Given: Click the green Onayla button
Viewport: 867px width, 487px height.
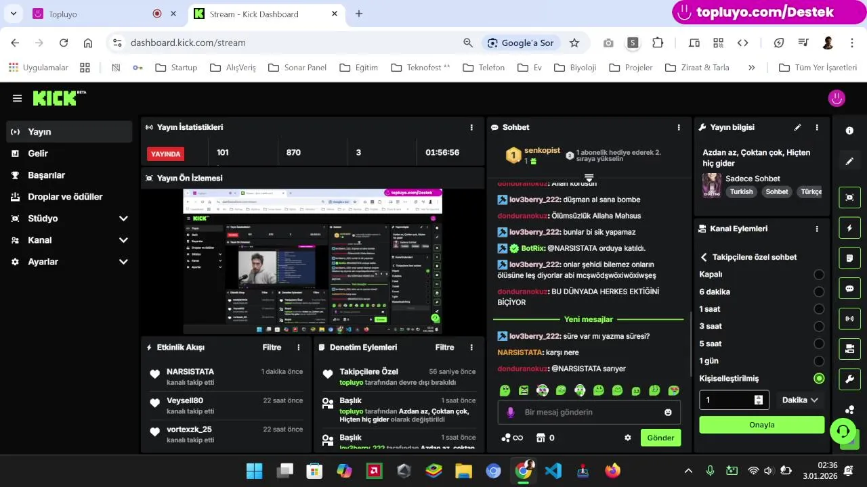Looking at the screenshot, I should [x=762, y=425].
